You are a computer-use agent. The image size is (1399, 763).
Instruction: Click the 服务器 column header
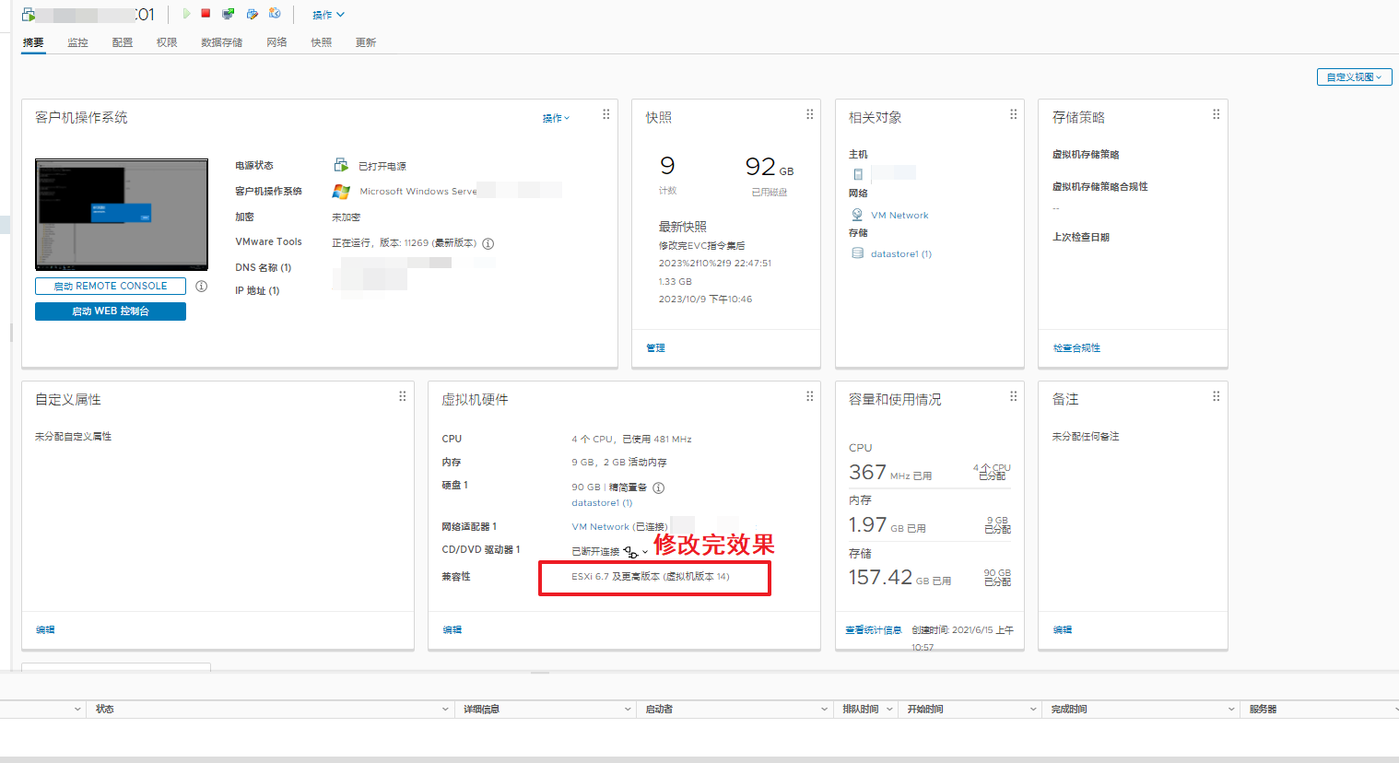point(1263,710)
